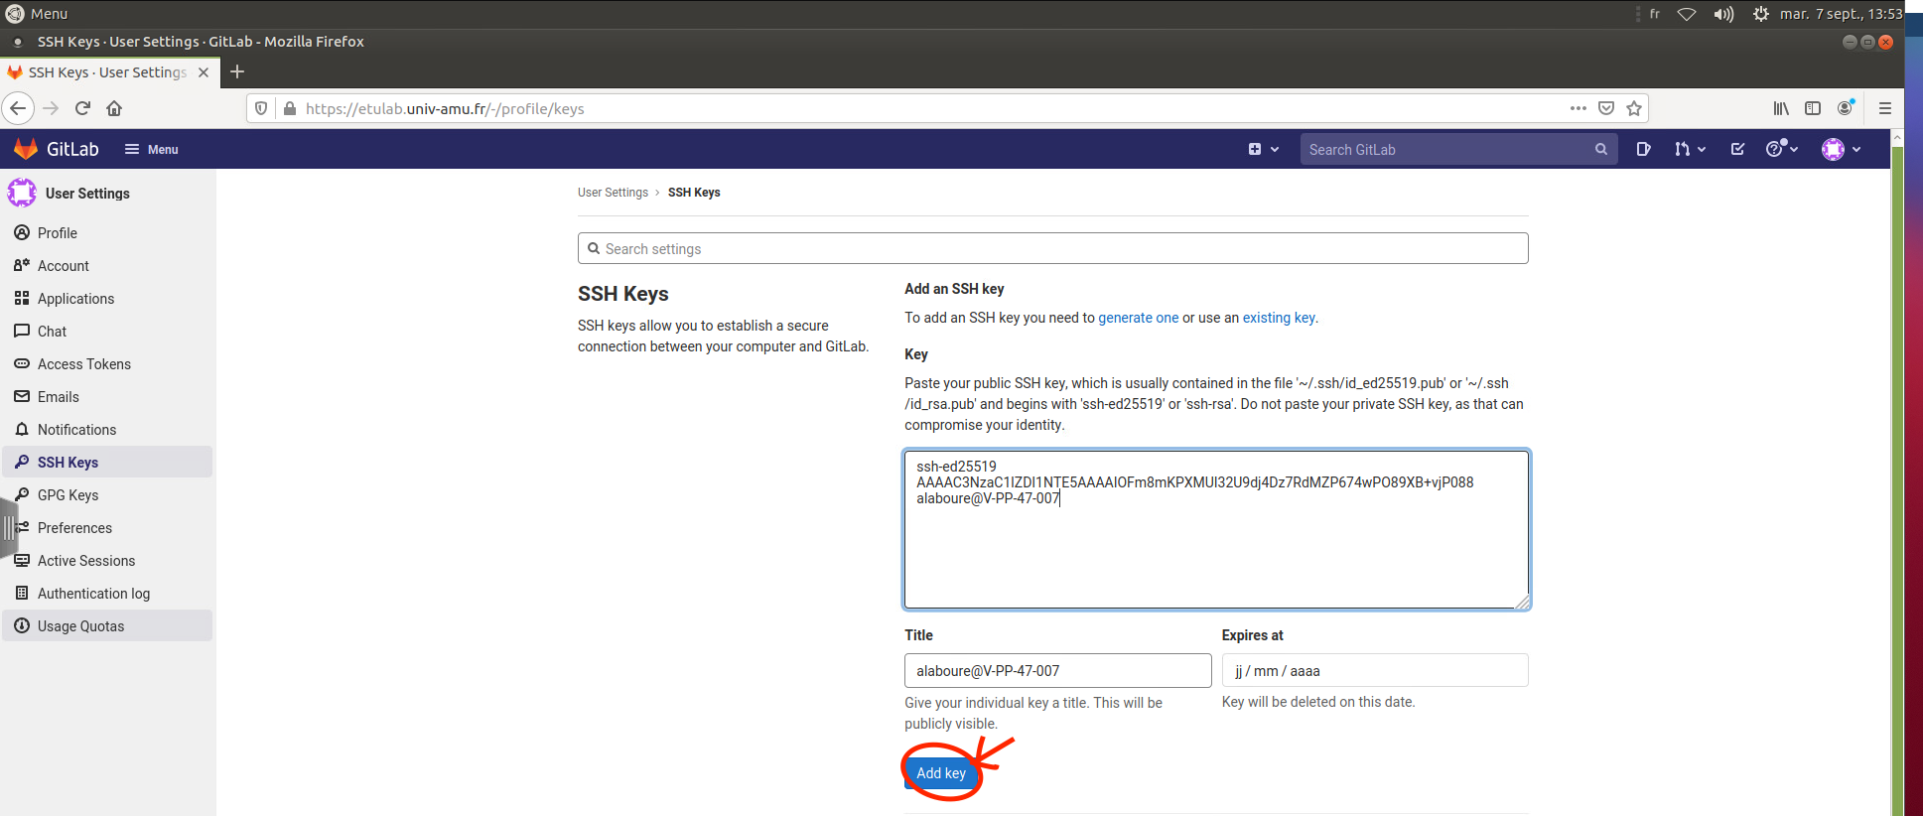Select the SSH Keys User Settings tab
This screenshot has width=1923, height=816.
pyautogui.click(x=108, y=72)
